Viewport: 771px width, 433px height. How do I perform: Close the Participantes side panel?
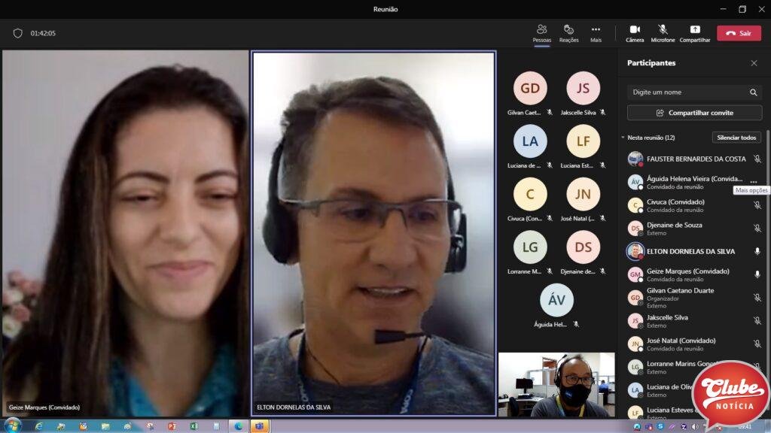tap(754, 63)
